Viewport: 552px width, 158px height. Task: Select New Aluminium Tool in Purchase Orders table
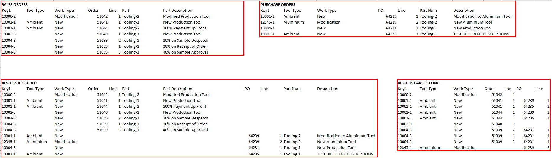click(x=473, y=22)
